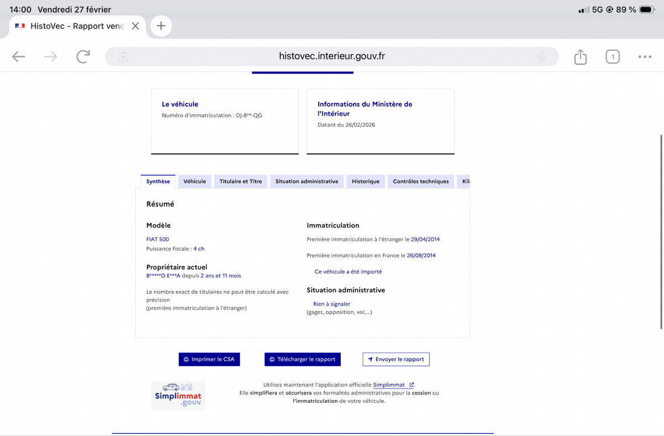
Task: Click Envoyer le rapport button
Action: tap(396, 359)
